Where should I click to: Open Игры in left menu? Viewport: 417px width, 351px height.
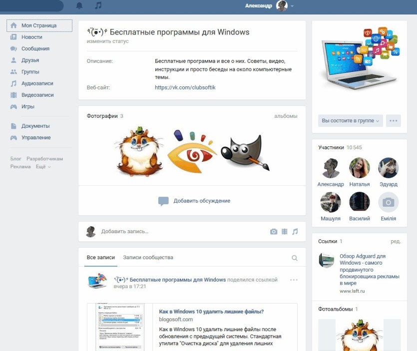click(28, 106)
